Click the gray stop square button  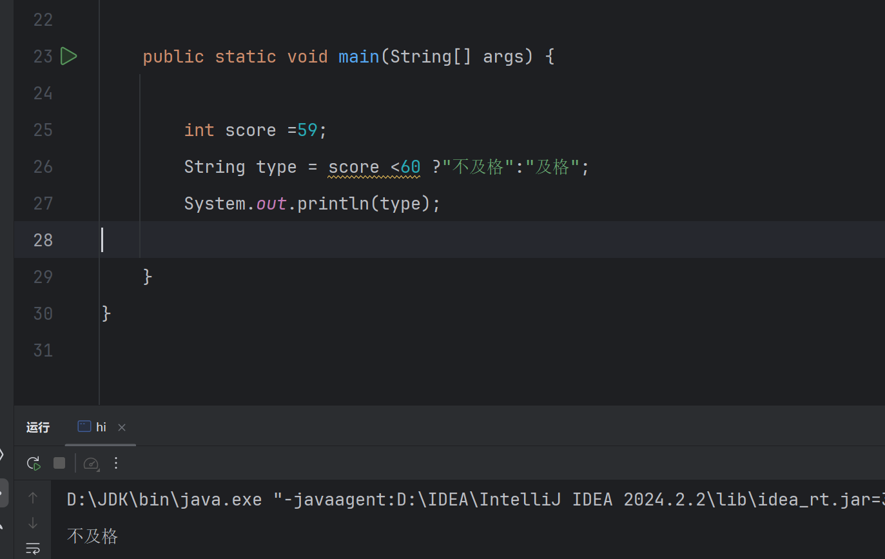59,463
